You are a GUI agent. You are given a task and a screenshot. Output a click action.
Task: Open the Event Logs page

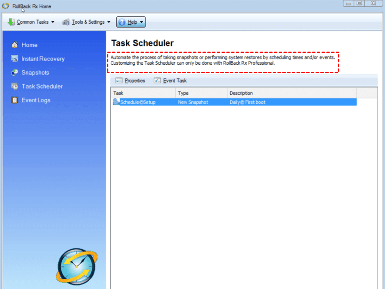[36, 100]
